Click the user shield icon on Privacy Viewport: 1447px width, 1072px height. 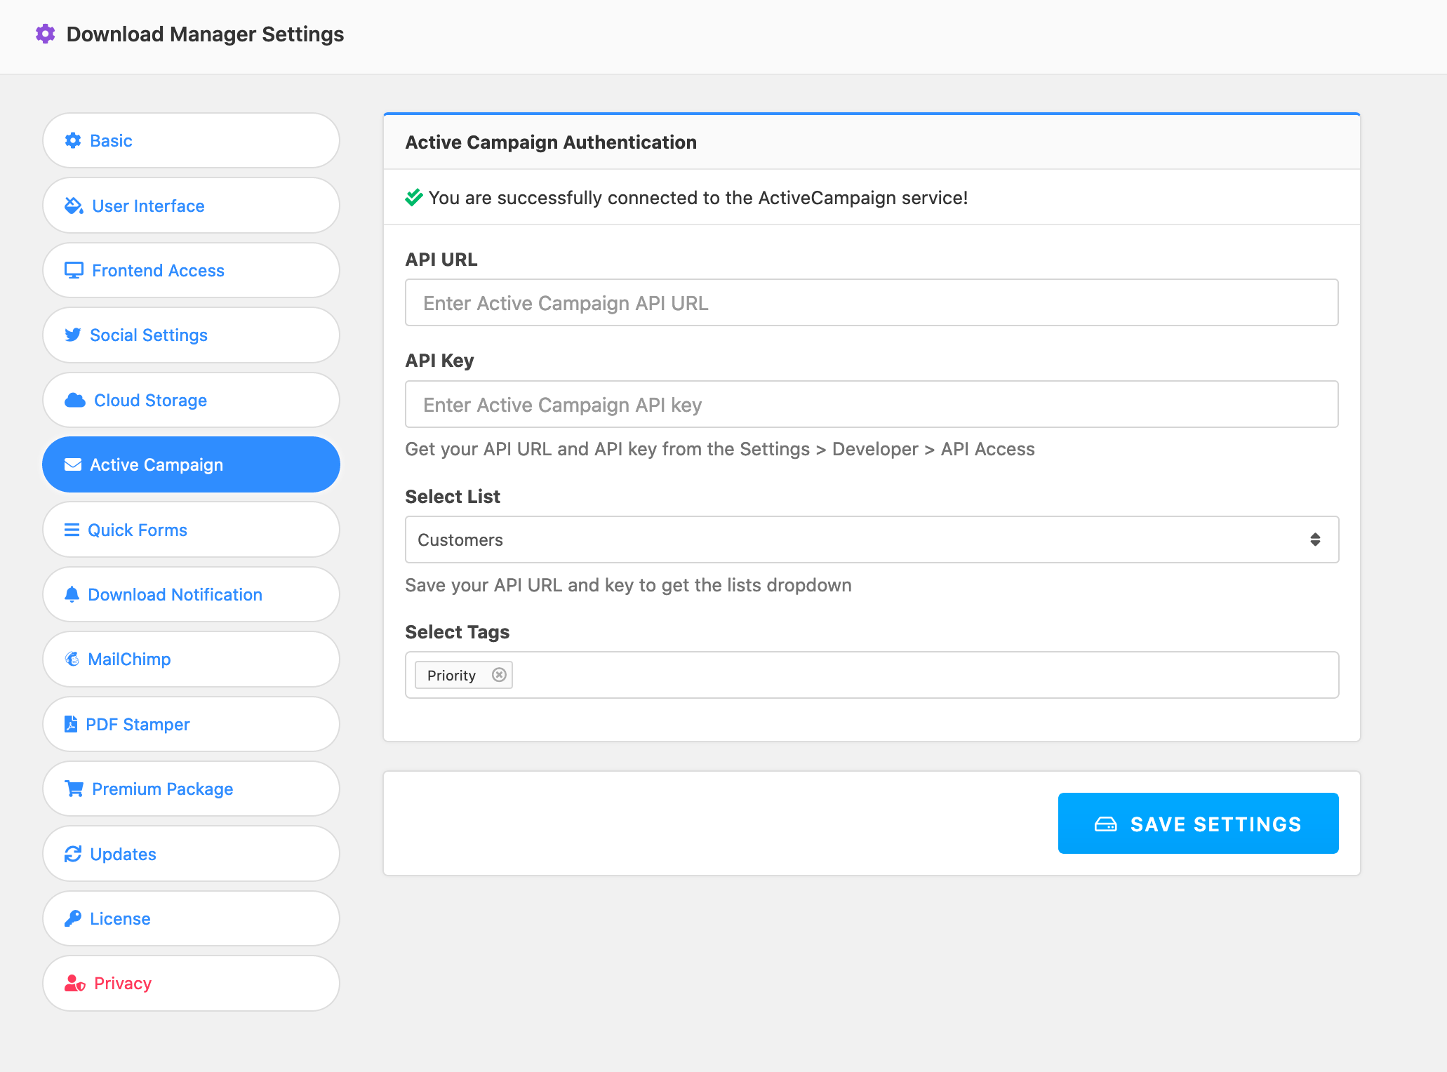[75, 983]
